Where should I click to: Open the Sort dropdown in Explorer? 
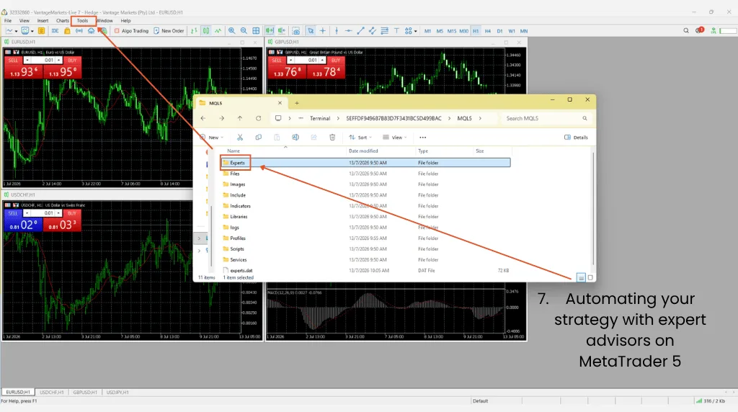360,138
